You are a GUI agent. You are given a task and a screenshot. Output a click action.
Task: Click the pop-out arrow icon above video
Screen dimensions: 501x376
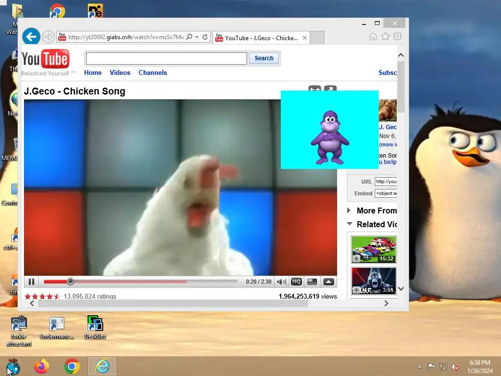point(330,88)
